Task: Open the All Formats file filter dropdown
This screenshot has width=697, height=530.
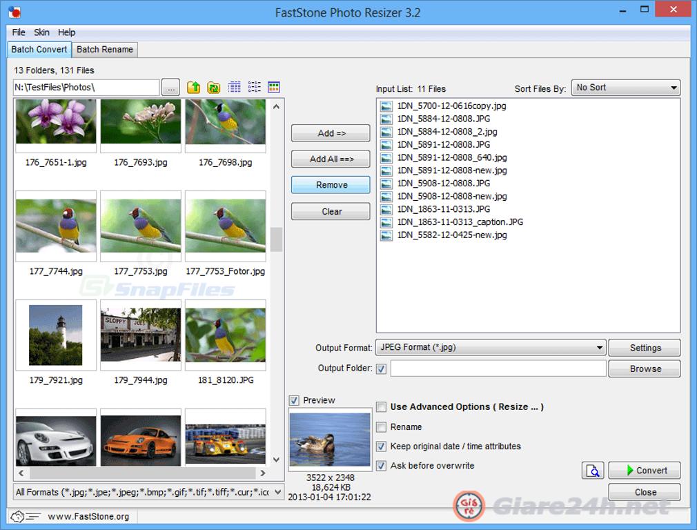Action: click(148, 492)
